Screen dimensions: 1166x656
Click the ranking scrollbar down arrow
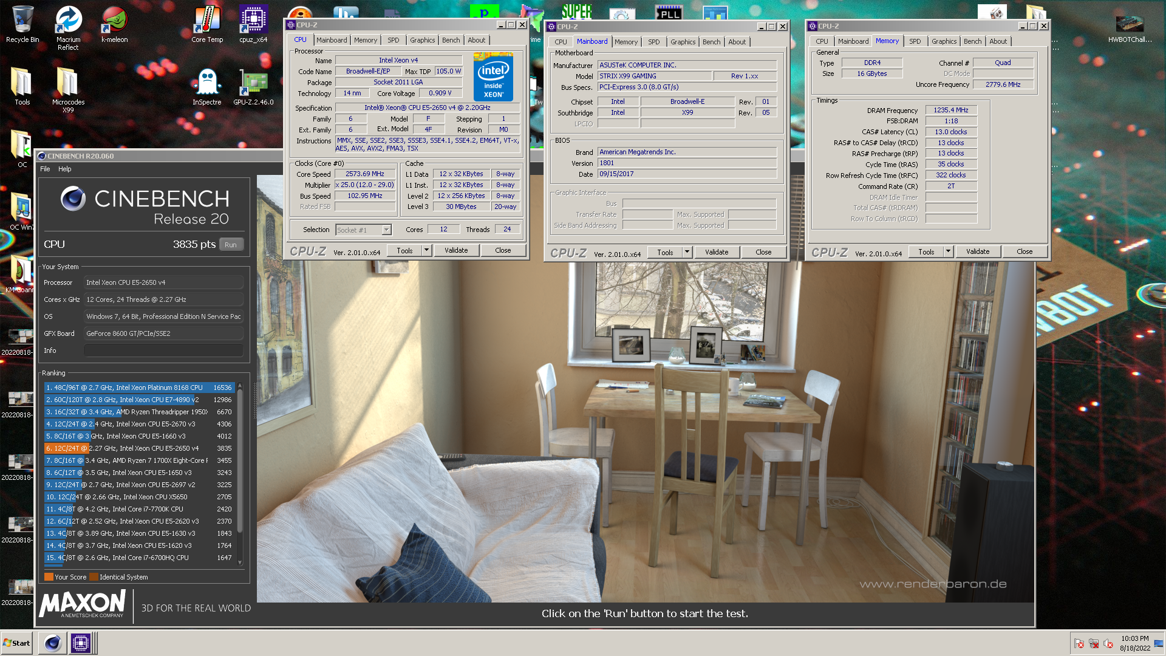click(240, 562)
